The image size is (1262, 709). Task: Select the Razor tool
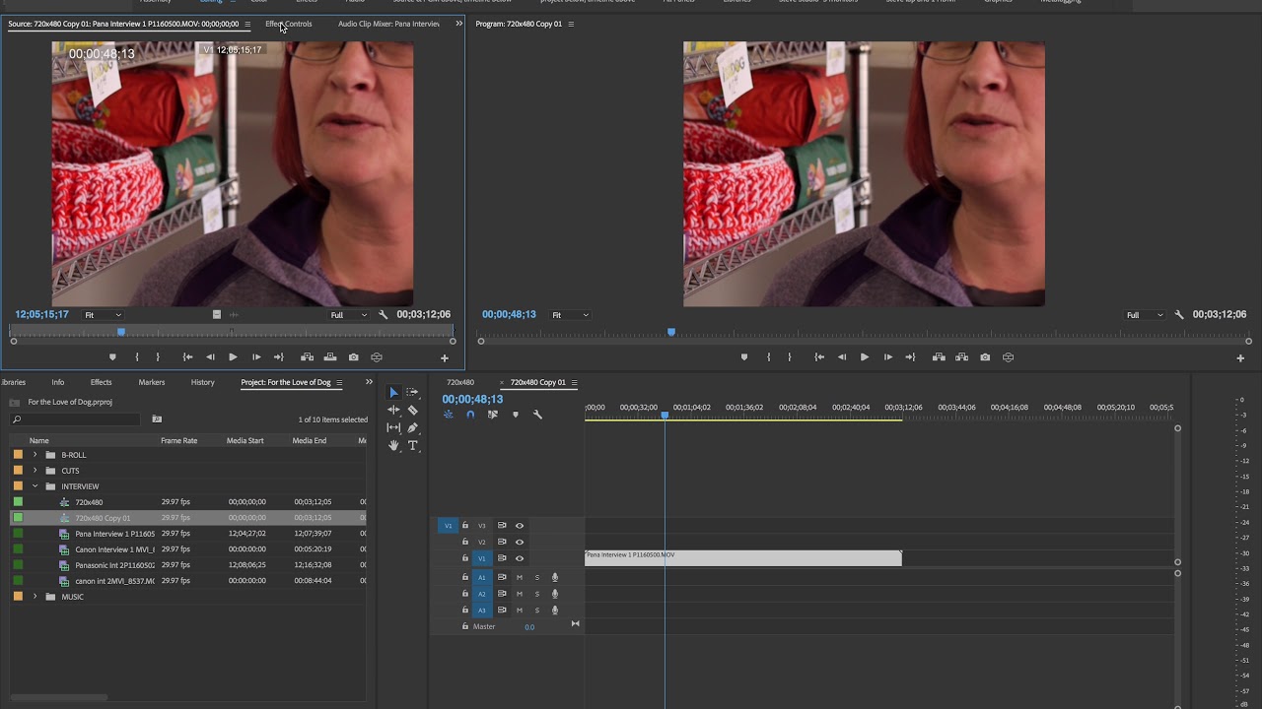(x=412, y=410)
